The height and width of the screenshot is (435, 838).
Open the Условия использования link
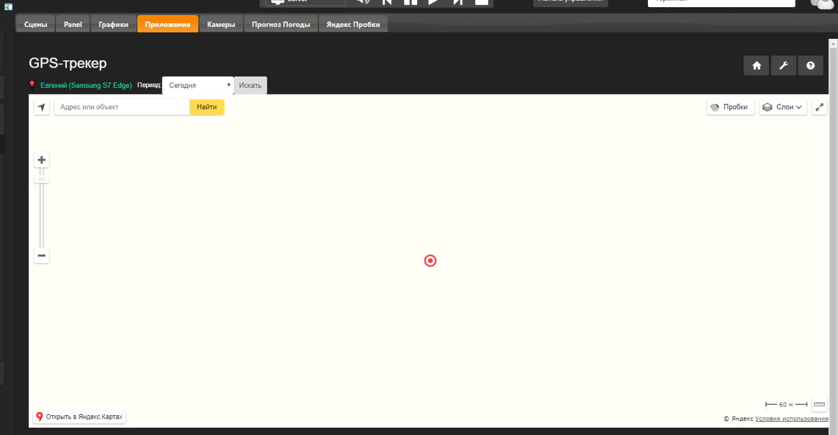click(792, 419)
